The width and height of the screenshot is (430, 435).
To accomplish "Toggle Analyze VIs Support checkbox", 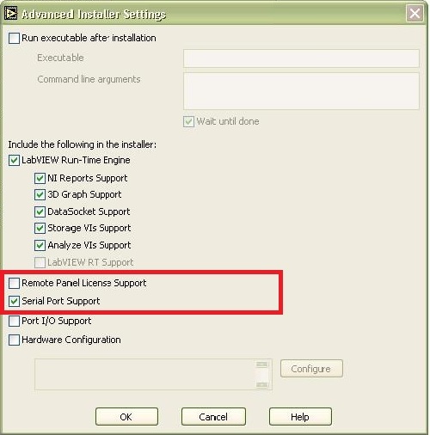I will [40, 245].
